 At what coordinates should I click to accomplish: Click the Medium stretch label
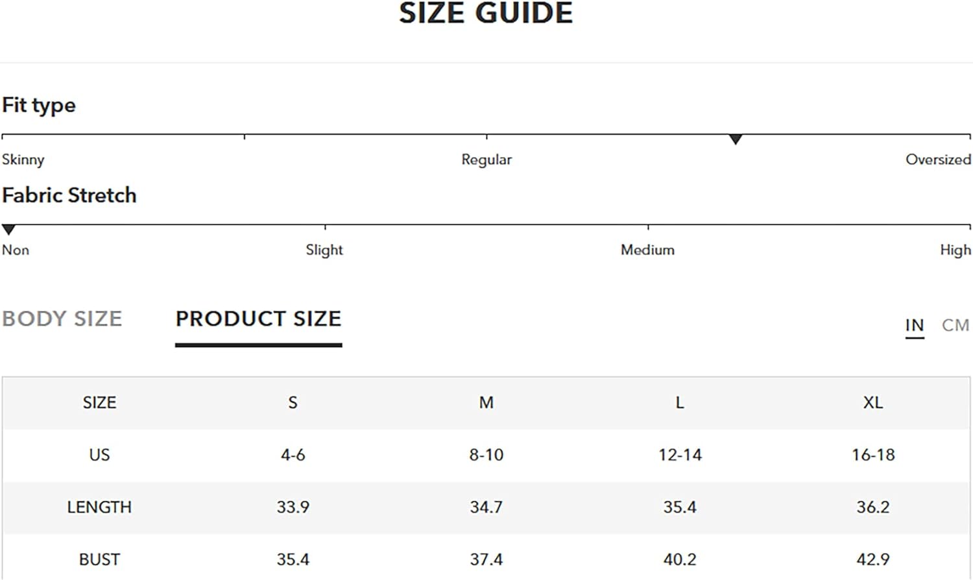pyautogui.click(x=647, y=250)
